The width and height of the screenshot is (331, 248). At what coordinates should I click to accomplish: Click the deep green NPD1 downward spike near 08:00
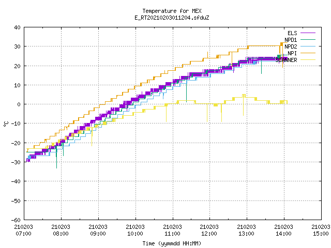pos(56,158)
